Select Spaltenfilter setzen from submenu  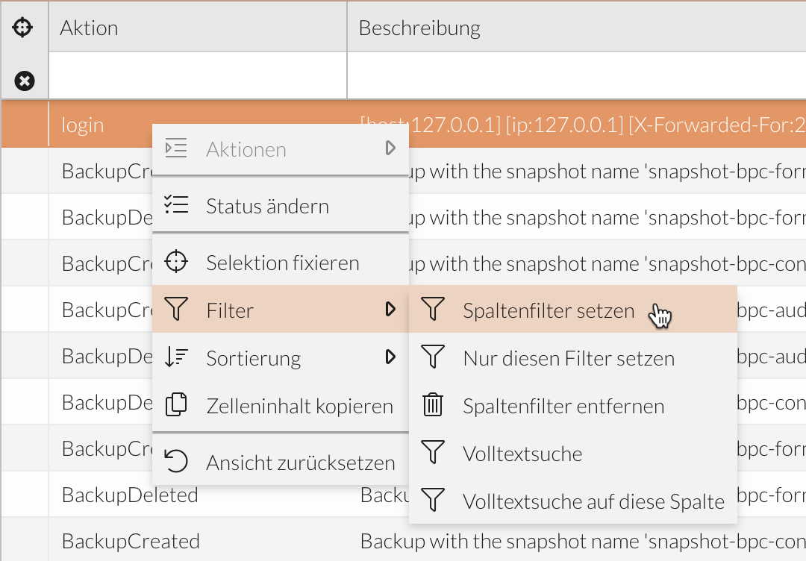pos(549,310)
